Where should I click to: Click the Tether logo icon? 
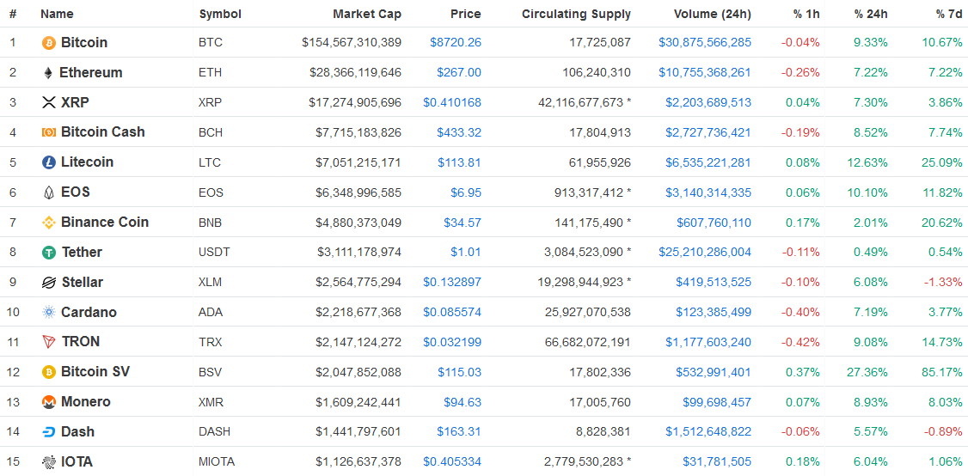(49, 253)
